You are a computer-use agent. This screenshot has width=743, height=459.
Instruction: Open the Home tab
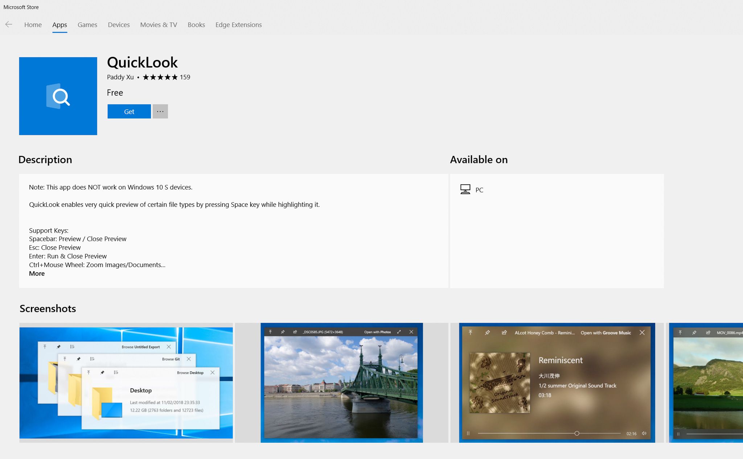coord(33,25)
